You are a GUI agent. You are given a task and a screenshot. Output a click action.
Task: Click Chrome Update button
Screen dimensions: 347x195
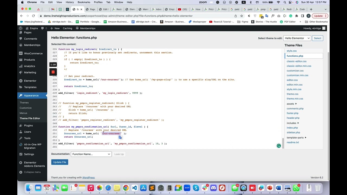coord(320,16)
